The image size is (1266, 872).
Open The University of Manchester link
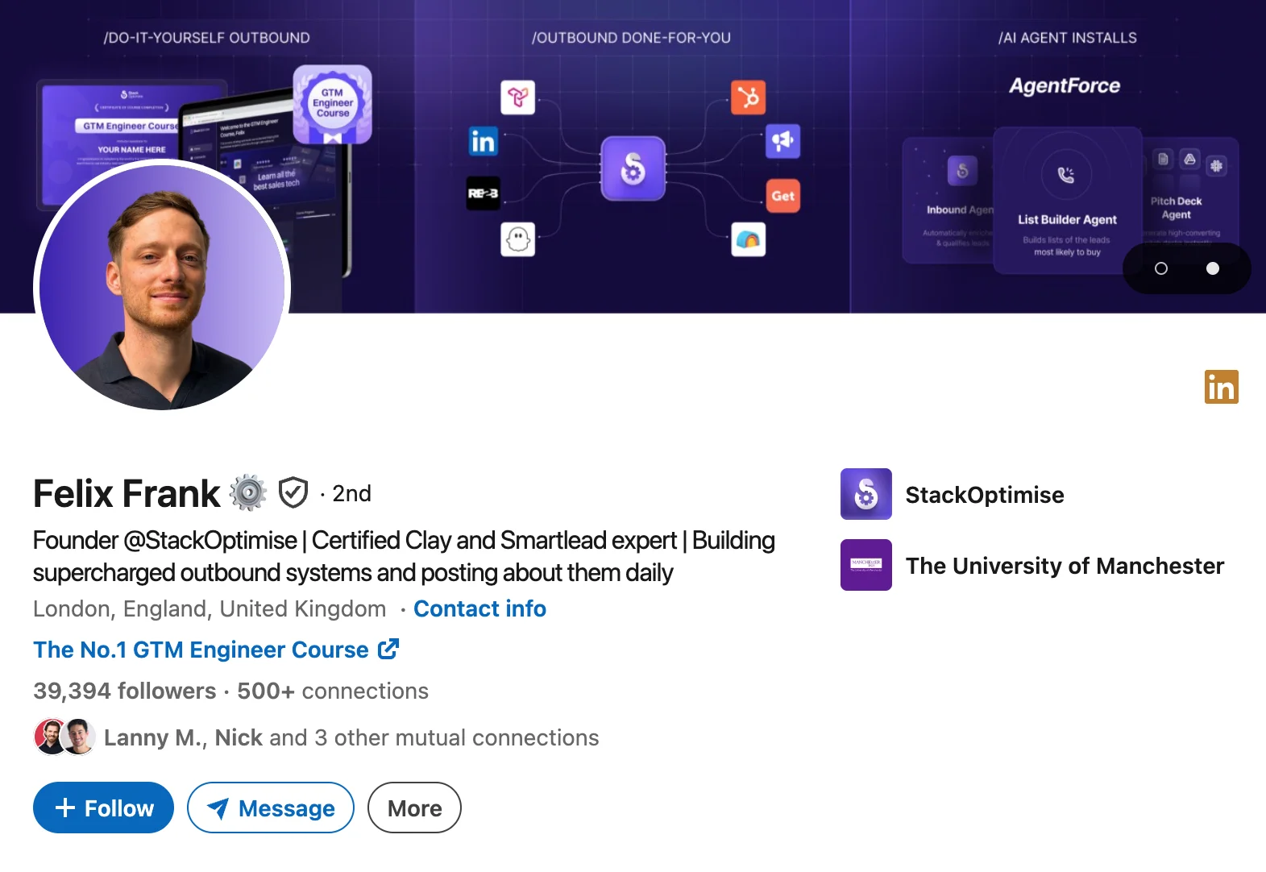pyautogui.click(x=1032, y=565)
